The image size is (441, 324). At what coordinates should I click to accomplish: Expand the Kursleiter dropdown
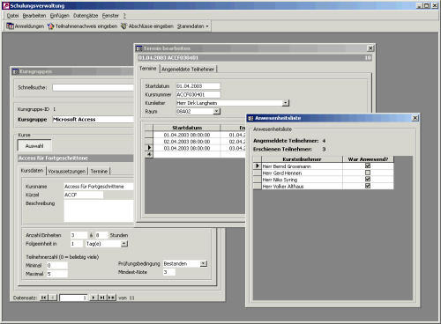coord(286,103)
